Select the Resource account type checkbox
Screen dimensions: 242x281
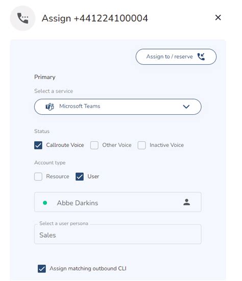38,176
